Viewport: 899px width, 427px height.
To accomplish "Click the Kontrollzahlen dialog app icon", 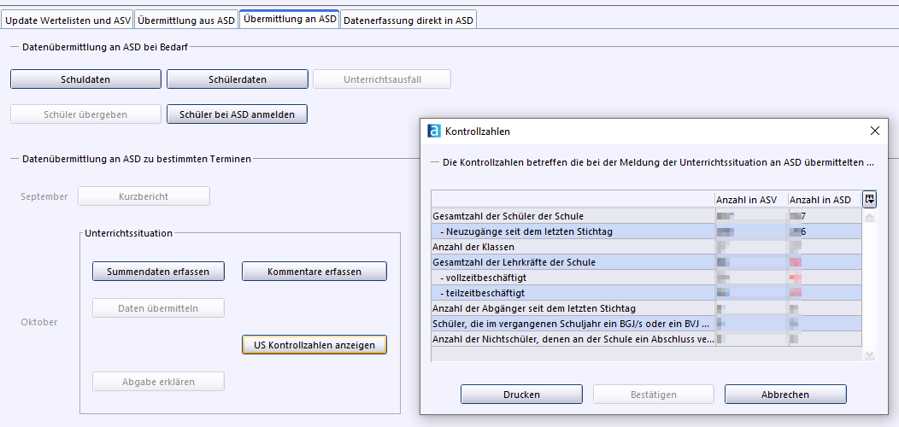I will click(434, 132).
